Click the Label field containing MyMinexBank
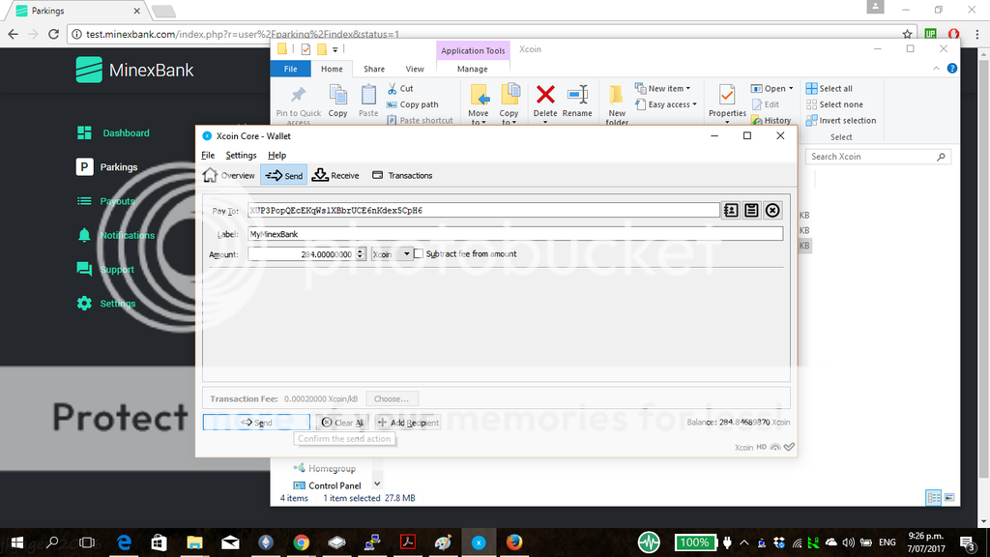The image size is (990, 557). (x=515, y=234)
